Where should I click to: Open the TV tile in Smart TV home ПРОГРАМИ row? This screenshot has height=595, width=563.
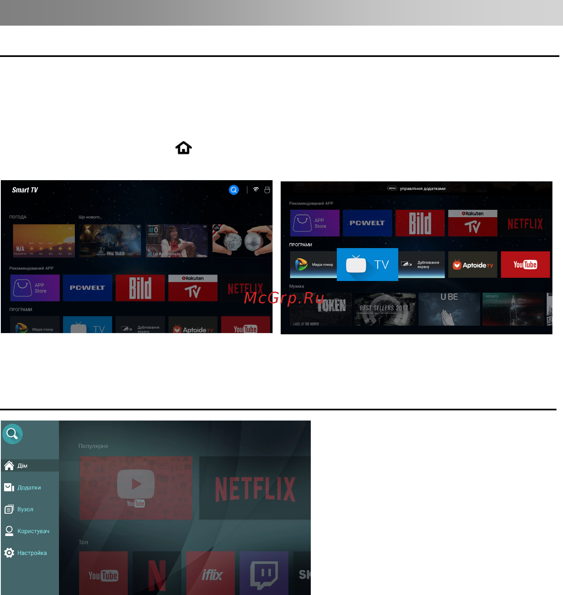pos(87,325)
